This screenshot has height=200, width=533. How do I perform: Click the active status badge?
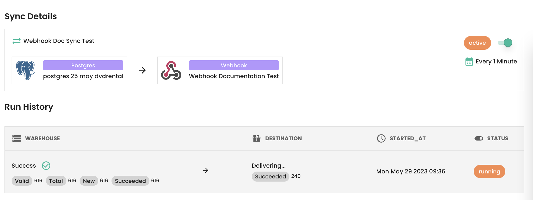click(x=477, y=43)
